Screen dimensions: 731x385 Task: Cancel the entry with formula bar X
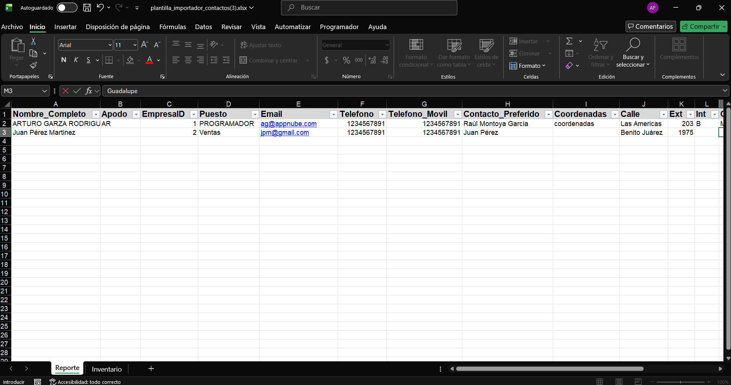(x=66, y=91)
